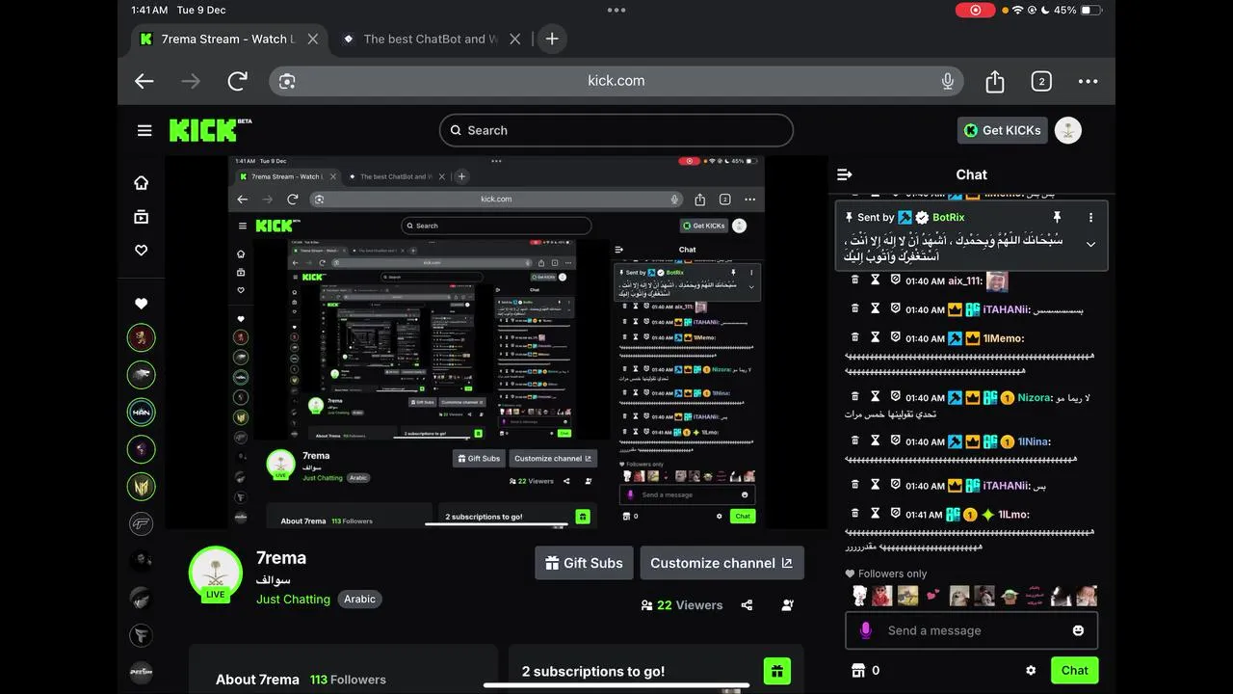
Task: Click the user icon beside the share icon
Action: coord(788,605)
